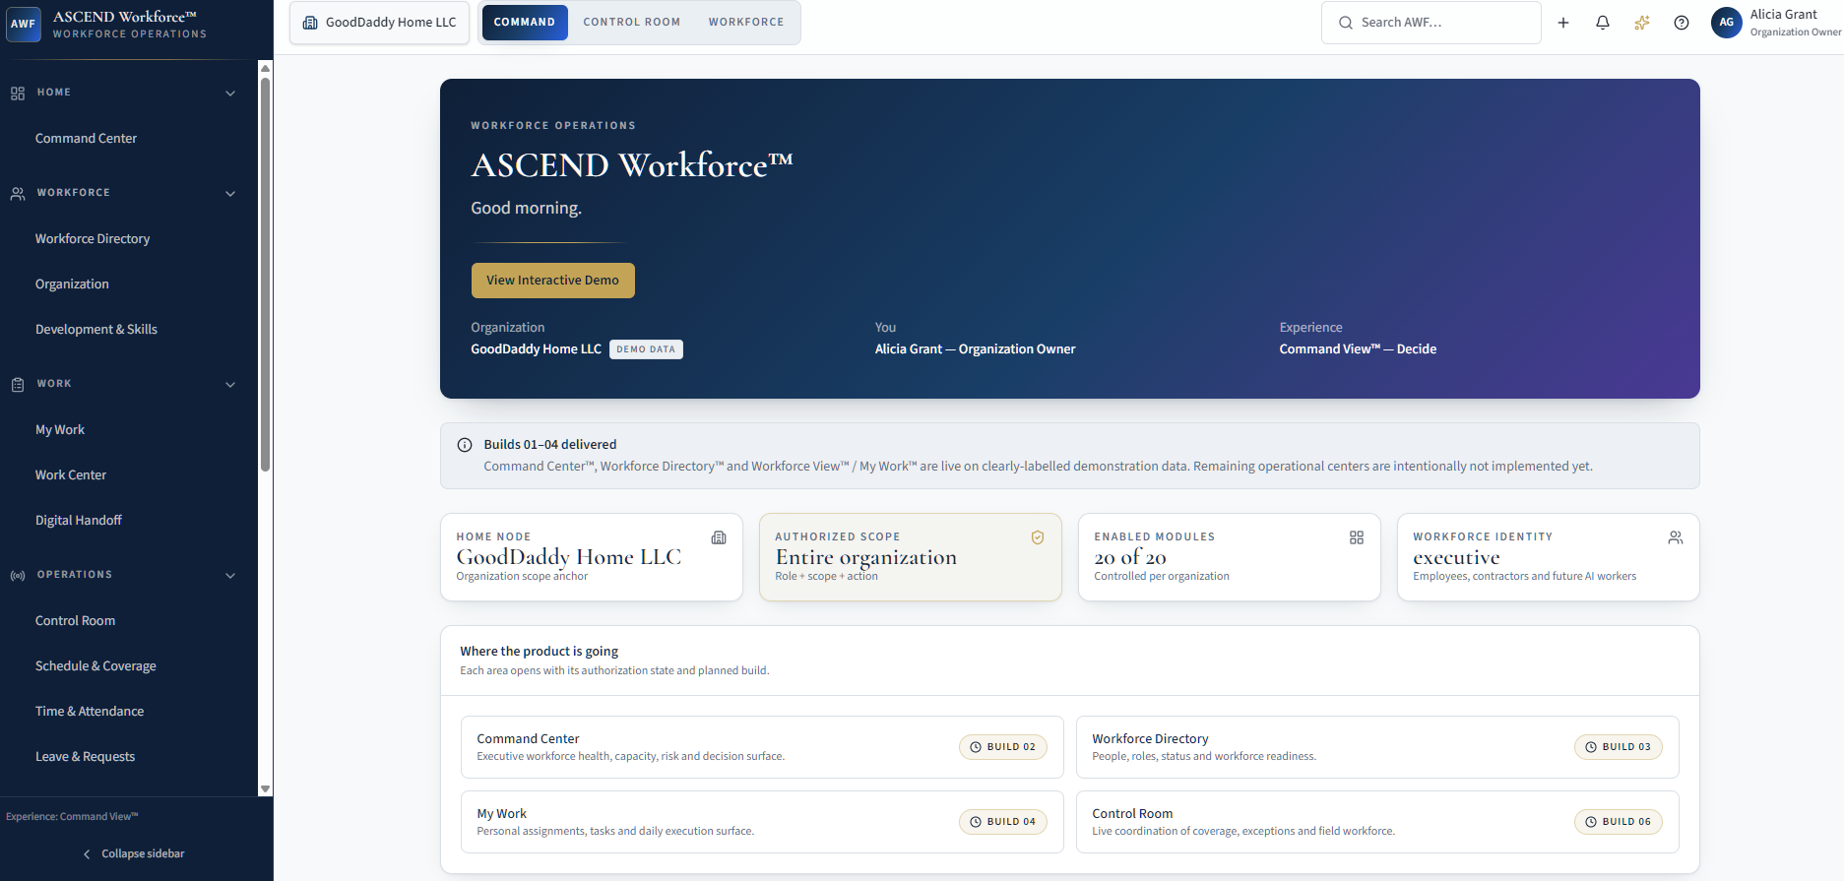
Task: Open the help question mark icon
Action: [x=1682, y=23]
